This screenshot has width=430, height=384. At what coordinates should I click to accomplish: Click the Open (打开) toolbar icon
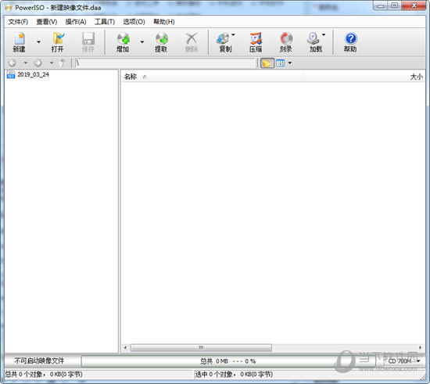(x=58, y=38)
